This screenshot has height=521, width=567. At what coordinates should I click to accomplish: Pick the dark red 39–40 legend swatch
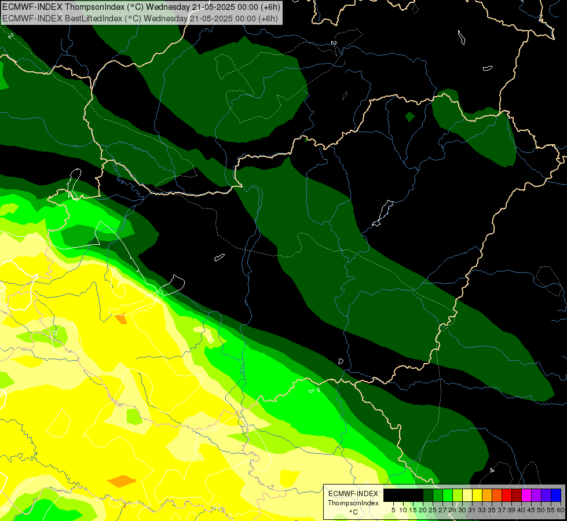click(x=517, y=495)
